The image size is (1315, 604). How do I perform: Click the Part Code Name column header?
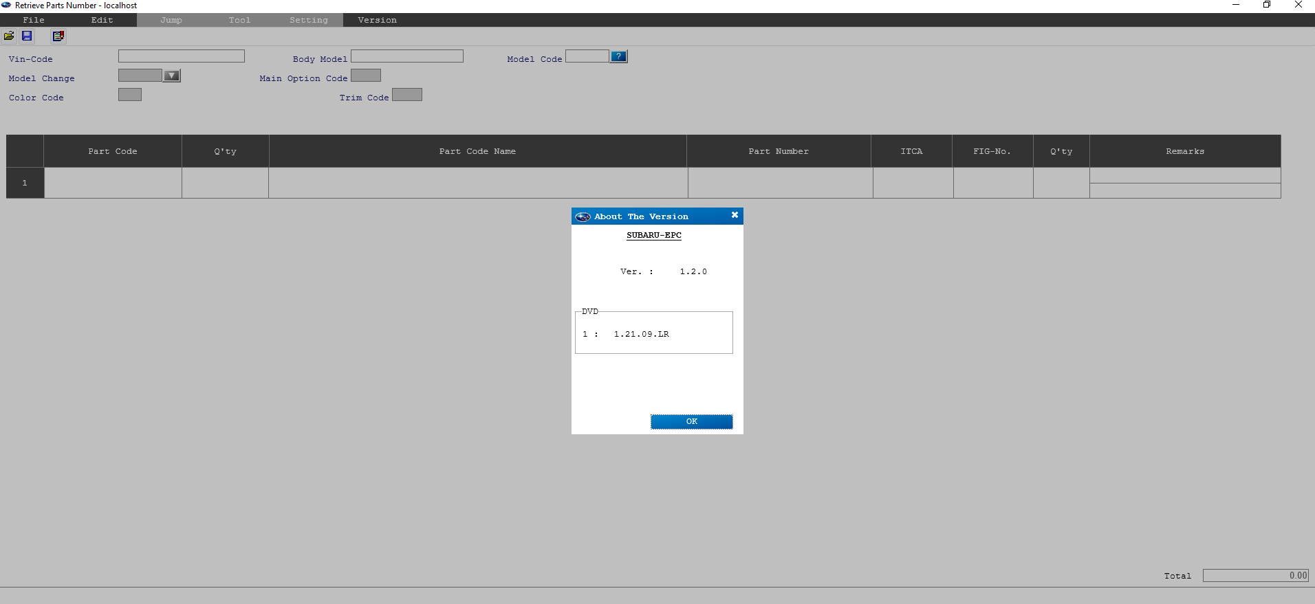pyautogui.click(x=478, y=151)
